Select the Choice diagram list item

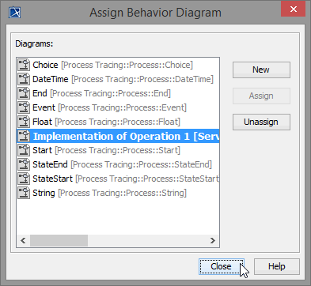click(118, 65)
